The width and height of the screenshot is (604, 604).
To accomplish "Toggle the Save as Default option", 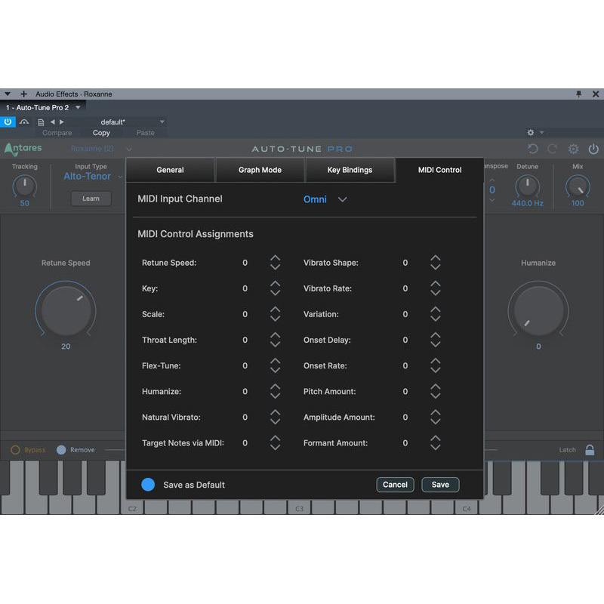I will 148,485.
